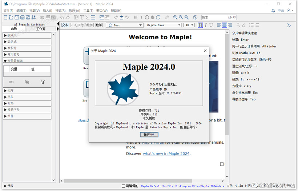Zoom out with the minus magnifier
298x191 pixels.
181,17
